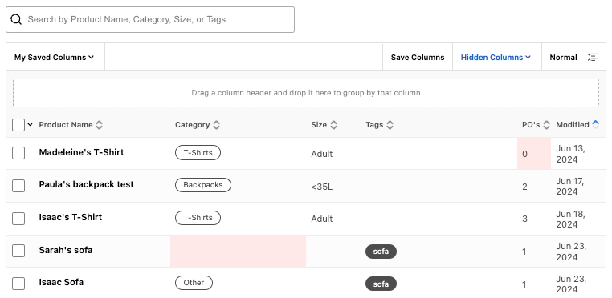Click the search magnifier icon
Viewport: 612px width, 298px height.
click(x=16, y=19)
